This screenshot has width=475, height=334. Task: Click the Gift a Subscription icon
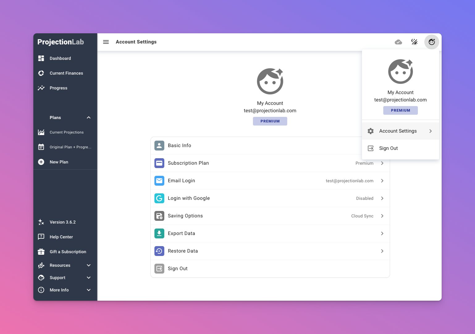coord(41,252)
